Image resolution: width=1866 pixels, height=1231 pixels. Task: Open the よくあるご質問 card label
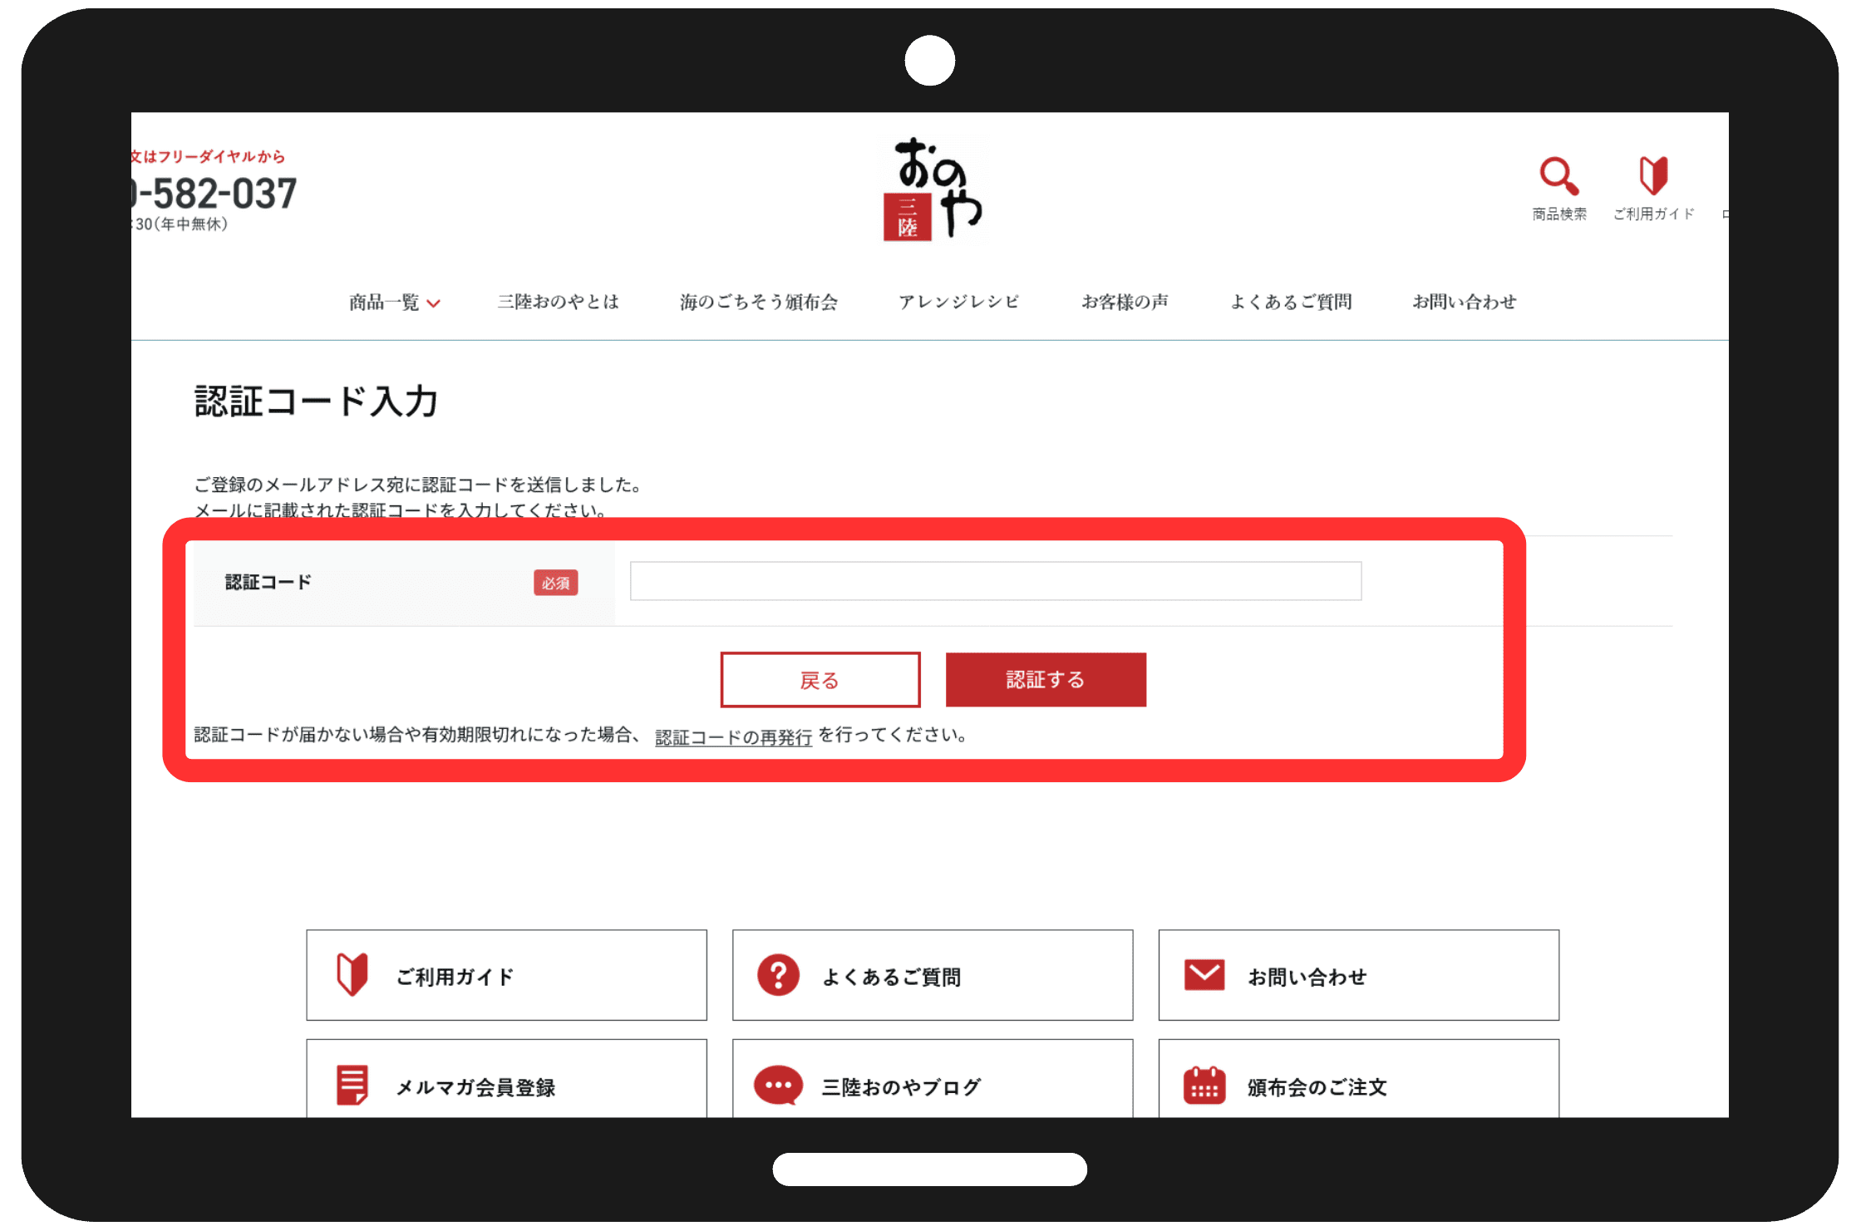point(891,977)
